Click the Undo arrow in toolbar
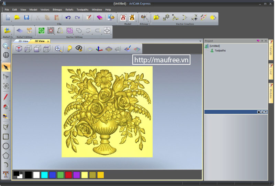Viewport: 275px width, 186px height. click(x=68, y=17)
